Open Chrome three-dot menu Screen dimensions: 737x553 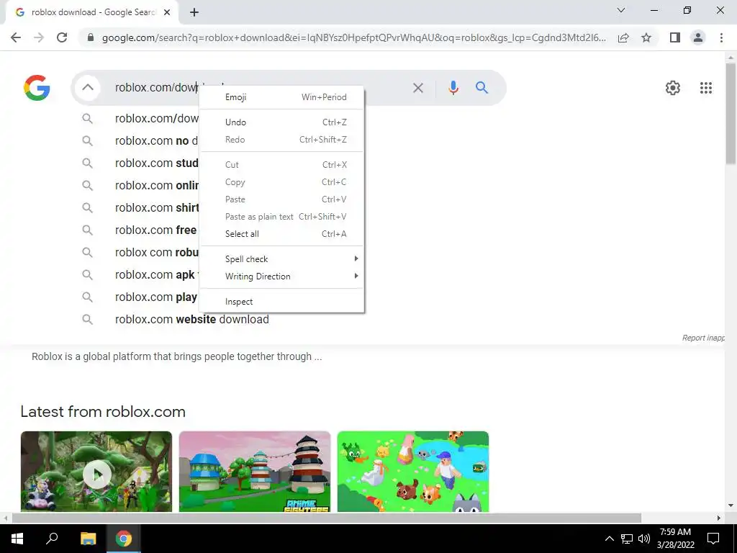[x=721, y=37]
